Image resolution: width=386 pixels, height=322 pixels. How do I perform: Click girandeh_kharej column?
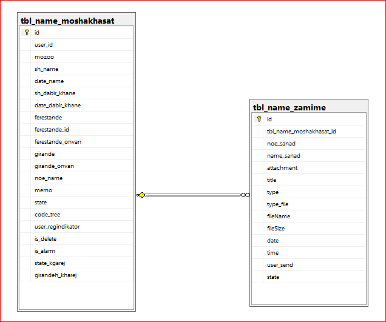(76, 275)
